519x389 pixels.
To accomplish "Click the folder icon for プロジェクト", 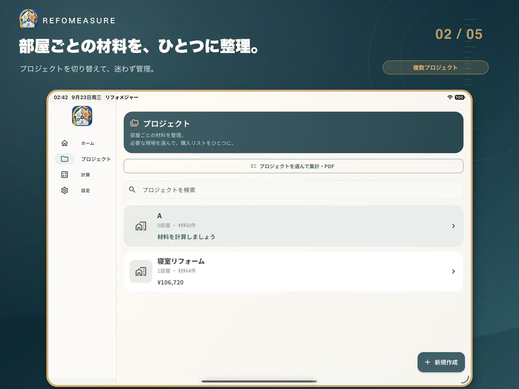I will click(x=64, y=159).
